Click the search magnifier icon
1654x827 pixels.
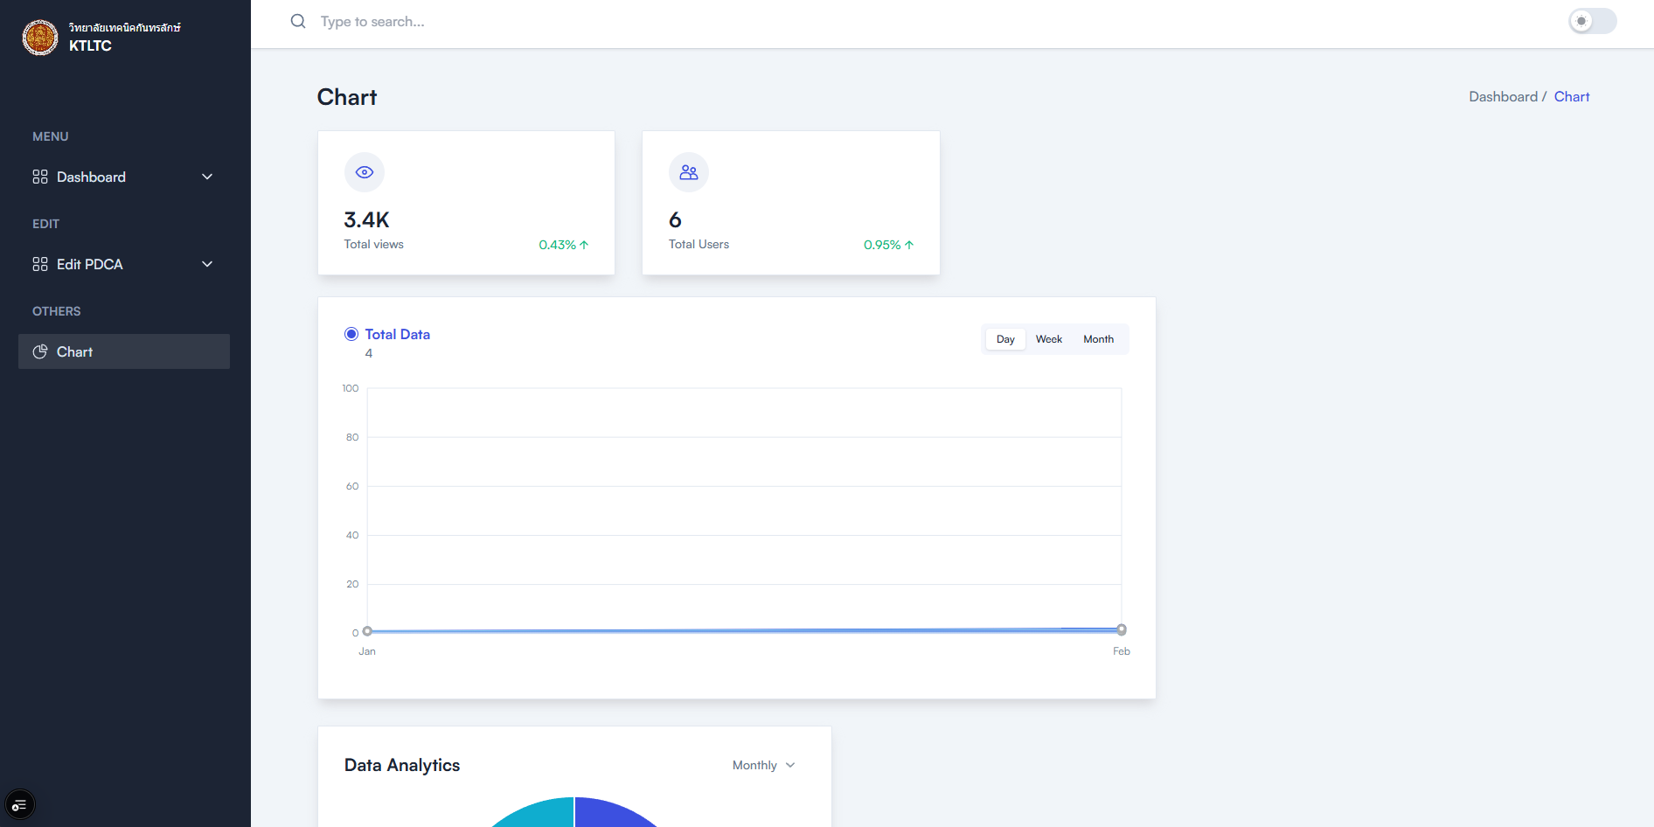click(x=298, y=21)
